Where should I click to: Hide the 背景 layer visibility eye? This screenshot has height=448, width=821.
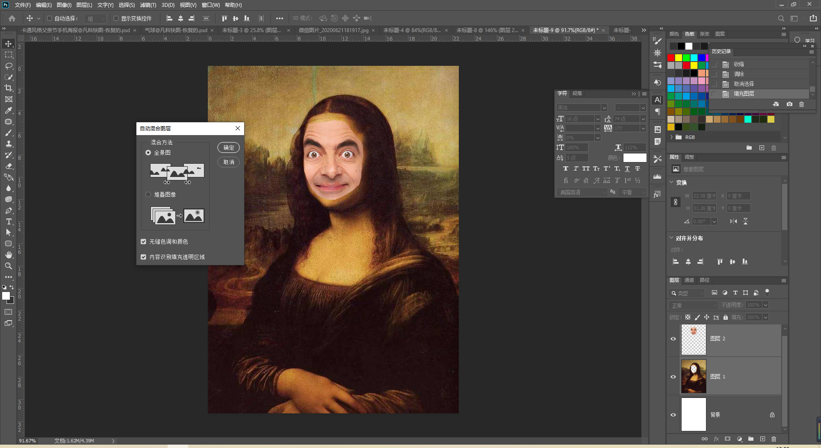coord(673,415)
